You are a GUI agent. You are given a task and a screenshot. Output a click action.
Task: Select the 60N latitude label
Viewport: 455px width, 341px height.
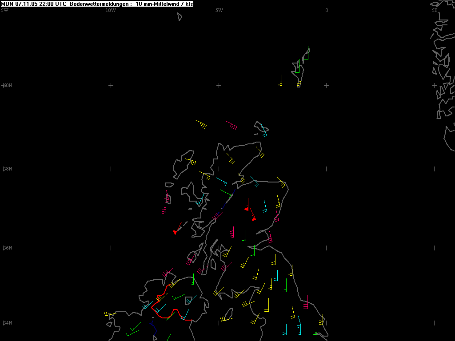7,85
